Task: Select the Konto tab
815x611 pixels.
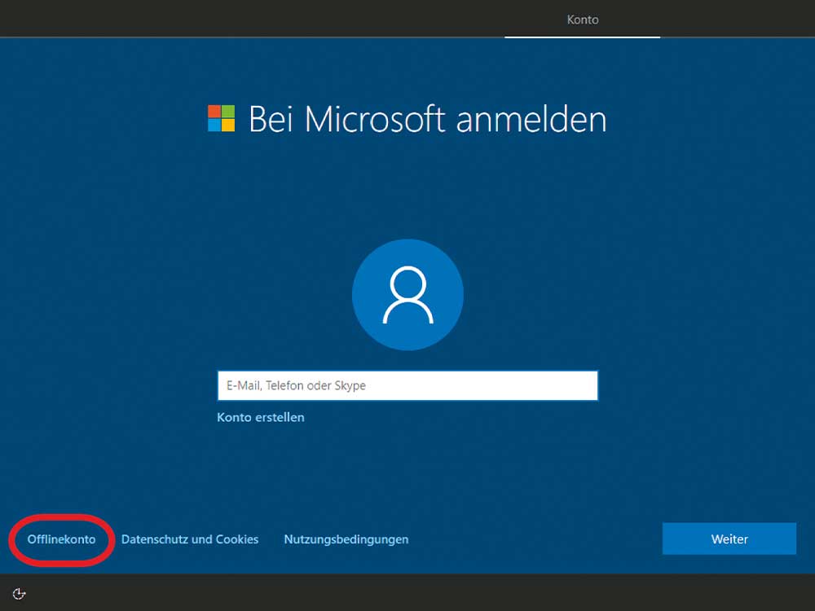Action: [582, 20]
